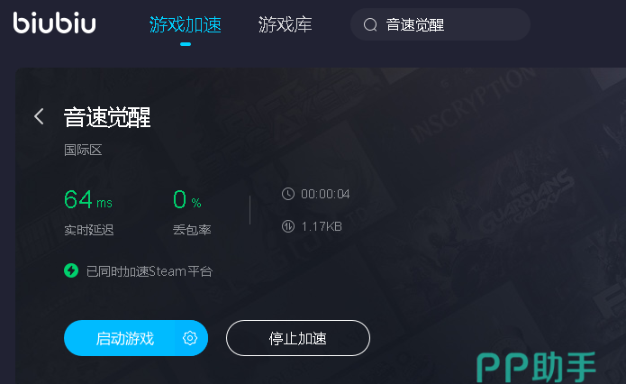
Task: Click the data traffic arrows icon
Action: click(288, 226)
